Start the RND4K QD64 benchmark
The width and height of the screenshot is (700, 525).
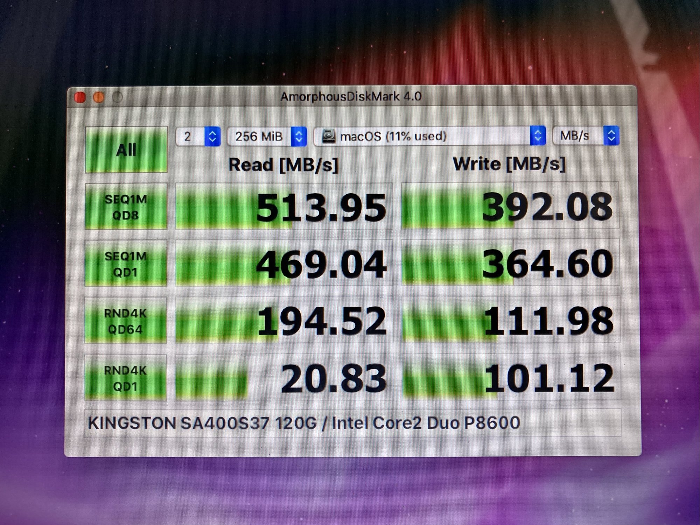[126, 321]
